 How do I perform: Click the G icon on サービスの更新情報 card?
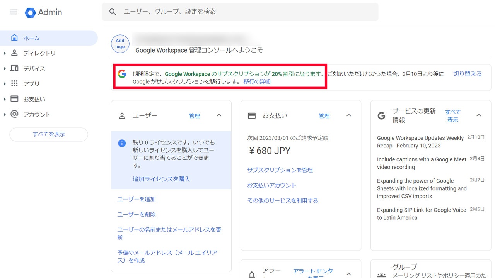[x=381, y=115]
